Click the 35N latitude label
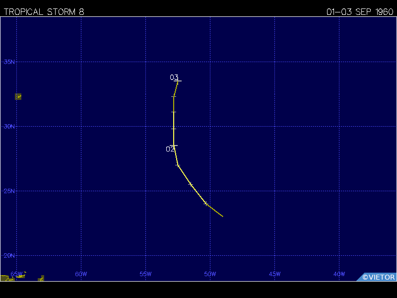The width and height of the screenshot is (397, 298). pyautogui.click(x=9, y=62)
